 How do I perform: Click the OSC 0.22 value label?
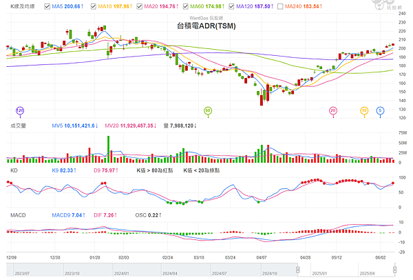pos(148,215)
